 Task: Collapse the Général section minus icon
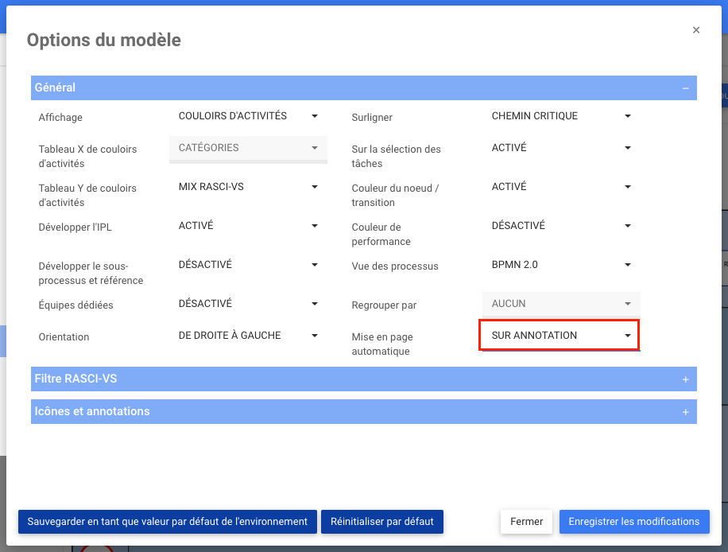click(685, 88)
